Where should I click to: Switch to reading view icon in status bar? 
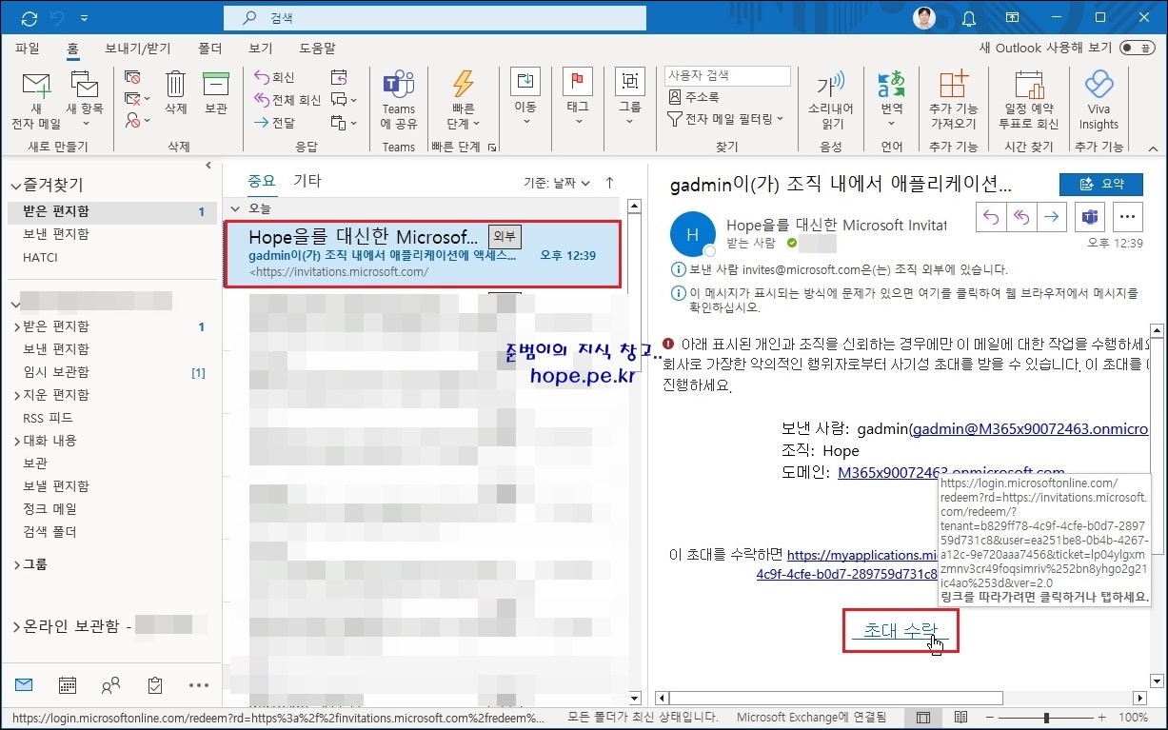(960, 717)
